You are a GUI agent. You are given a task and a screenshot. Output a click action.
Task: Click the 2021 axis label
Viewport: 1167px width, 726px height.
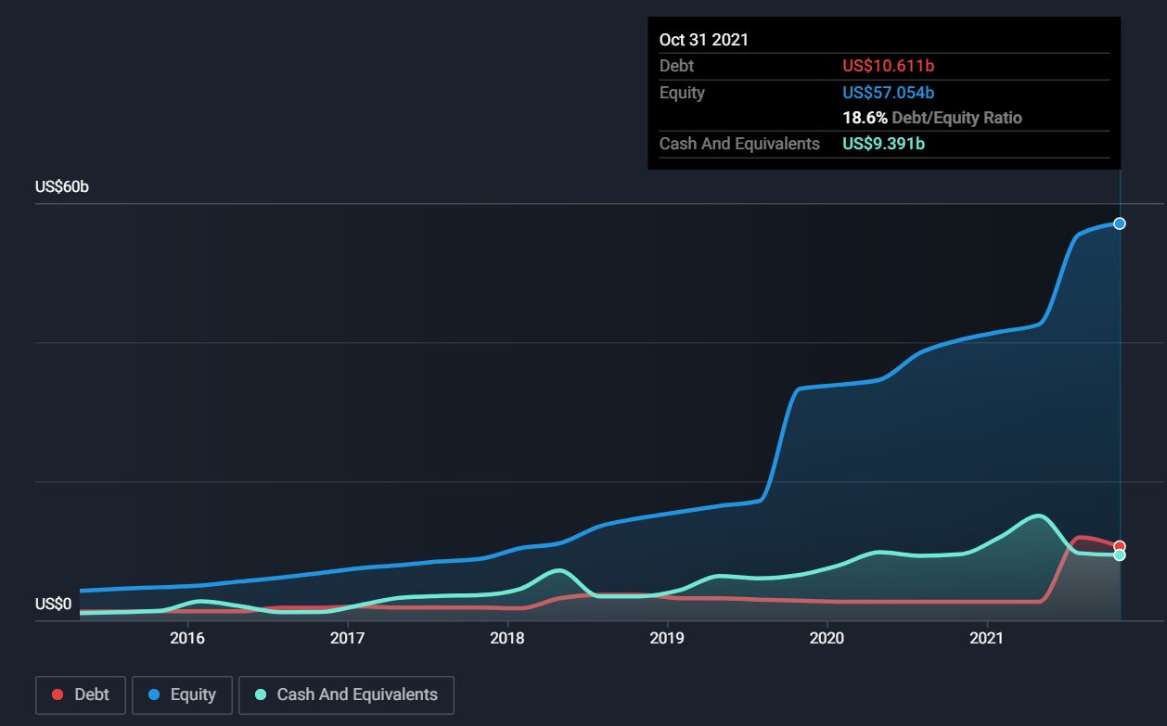[x=987, y=638]
